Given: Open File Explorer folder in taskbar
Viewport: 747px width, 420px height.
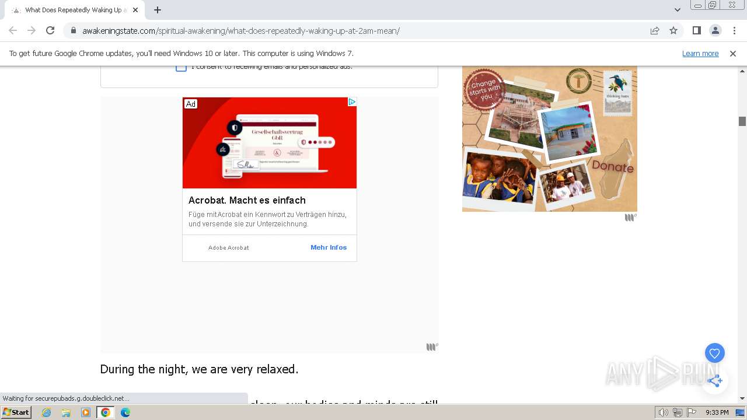Looking at the screenshot, I should [66, 412].
